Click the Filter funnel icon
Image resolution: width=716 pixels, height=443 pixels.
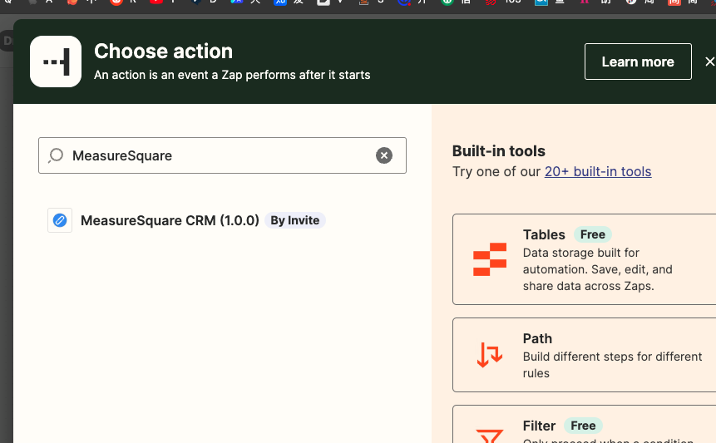pos(490,436)
